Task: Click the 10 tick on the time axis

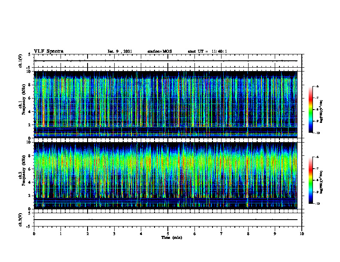Action: 302,234
